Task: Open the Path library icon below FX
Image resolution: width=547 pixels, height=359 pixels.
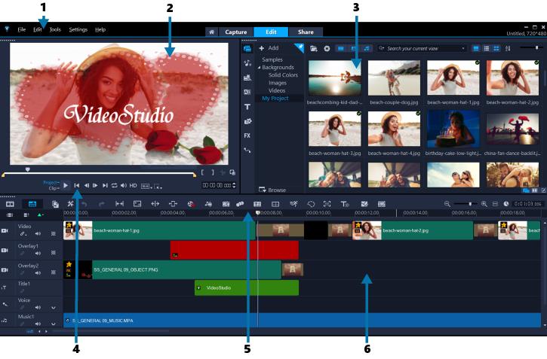Action: 247,151
